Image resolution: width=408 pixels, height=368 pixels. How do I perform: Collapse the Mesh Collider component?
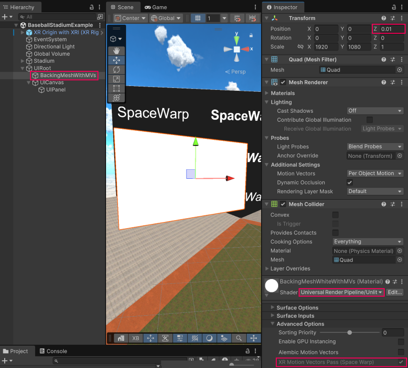[267, 203]
